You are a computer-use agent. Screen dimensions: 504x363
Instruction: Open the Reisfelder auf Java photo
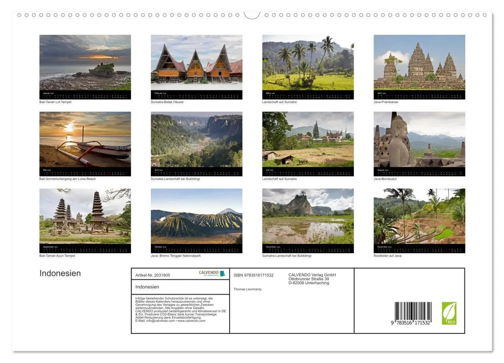pos(420,216)
